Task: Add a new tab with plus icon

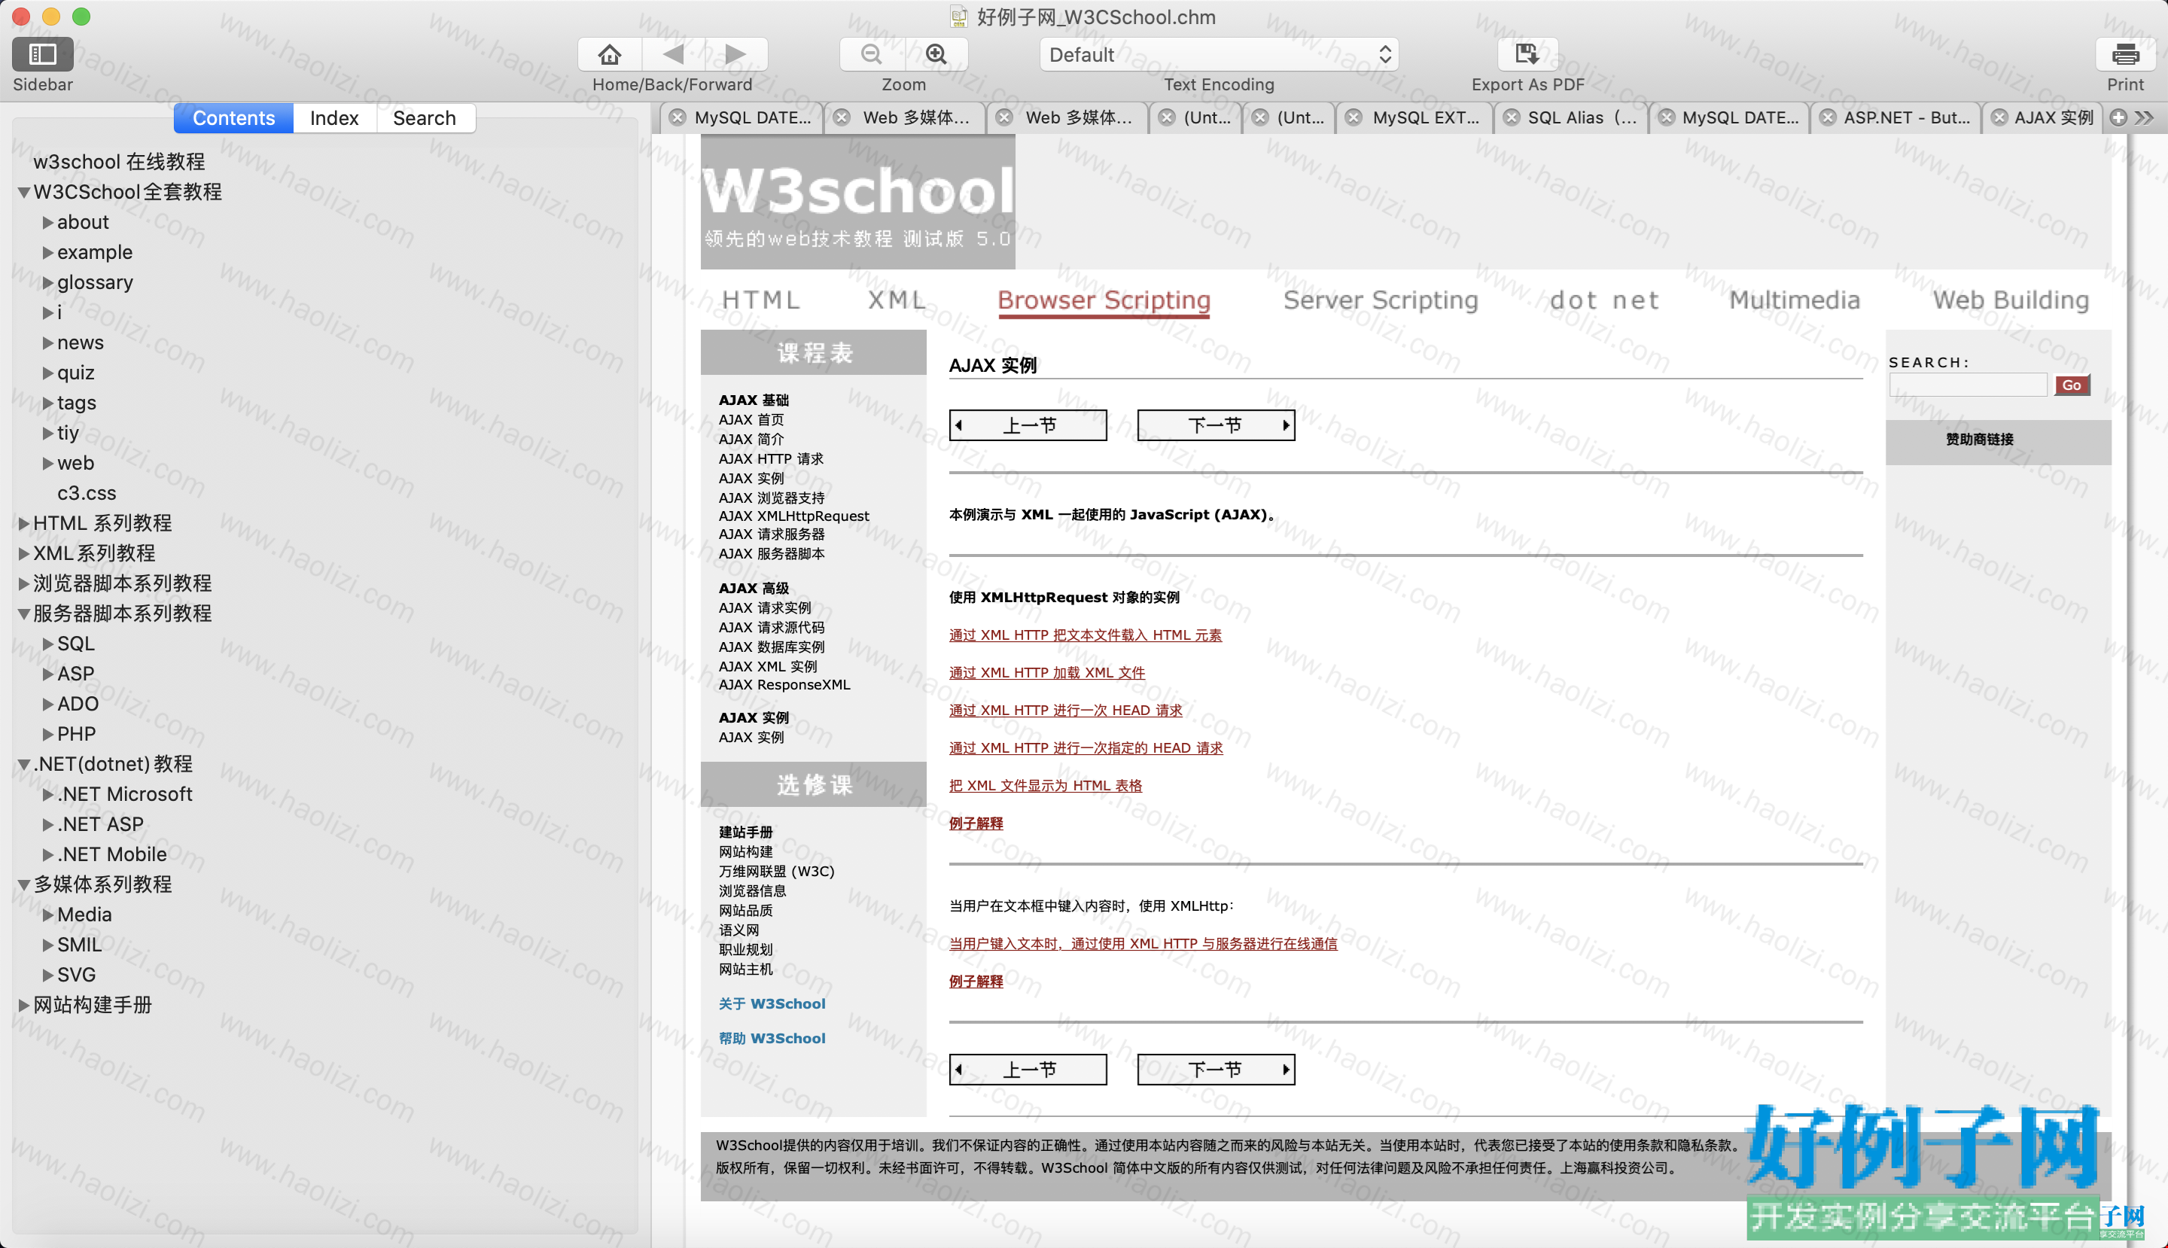Action: [2118, 117]
